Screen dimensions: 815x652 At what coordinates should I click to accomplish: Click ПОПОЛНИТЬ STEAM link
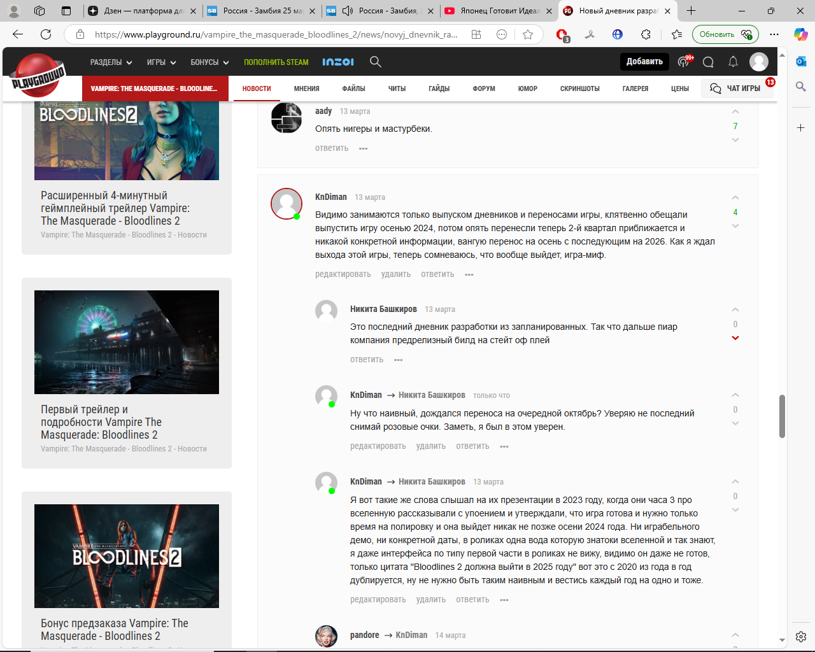coord(276,62)
